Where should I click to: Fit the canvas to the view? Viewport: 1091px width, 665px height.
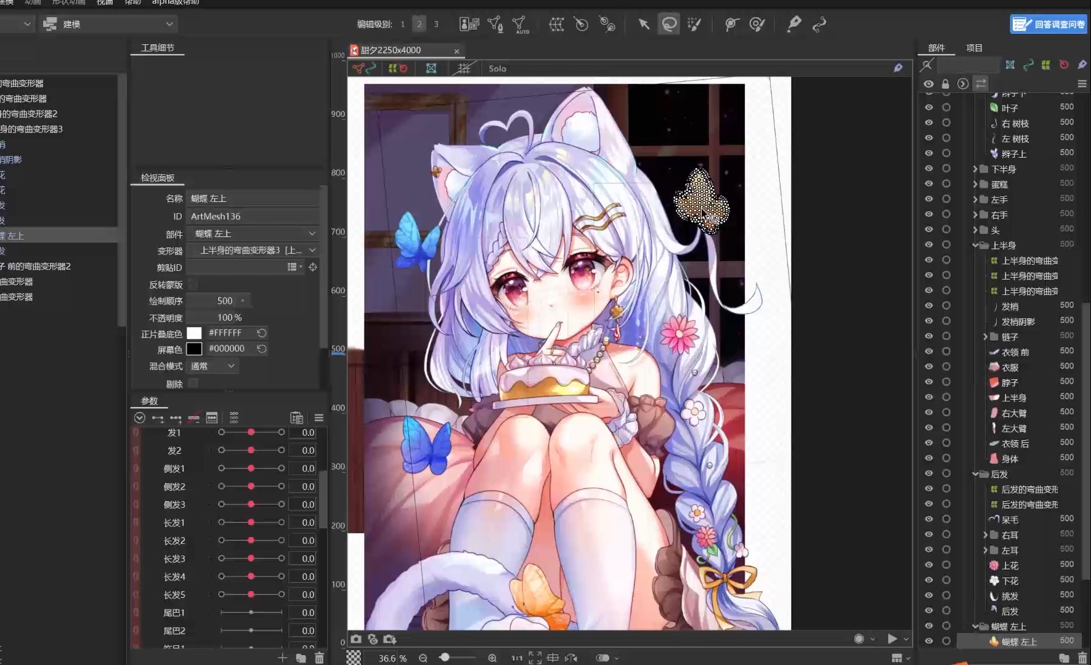(535, 658)
